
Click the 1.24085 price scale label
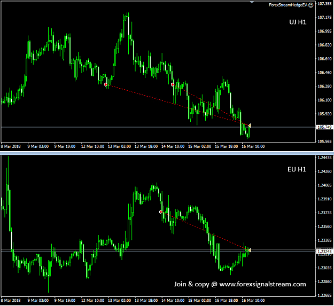pos(324,185)
